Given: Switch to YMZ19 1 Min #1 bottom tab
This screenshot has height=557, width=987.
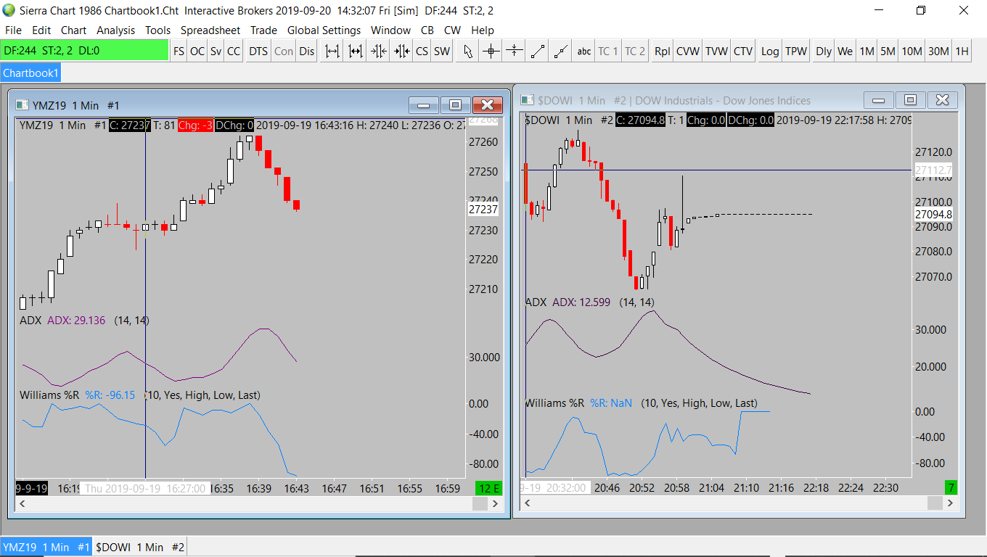Looking at the screenshot, I should (46, 547).
